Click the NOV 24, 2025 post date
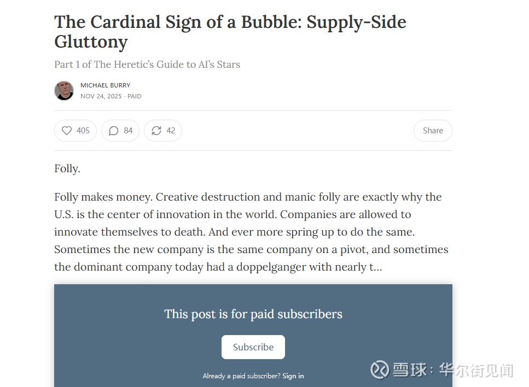Image resolution: width=529 pixels, height=387 pixels. [x=101, y=96]
